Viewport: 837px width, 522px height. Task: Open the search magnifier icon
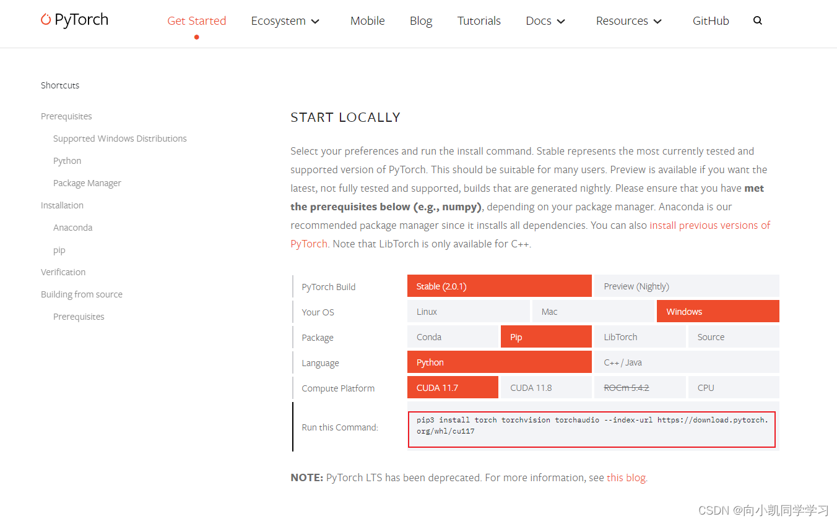pyautogui.click(x=758, y=20)
